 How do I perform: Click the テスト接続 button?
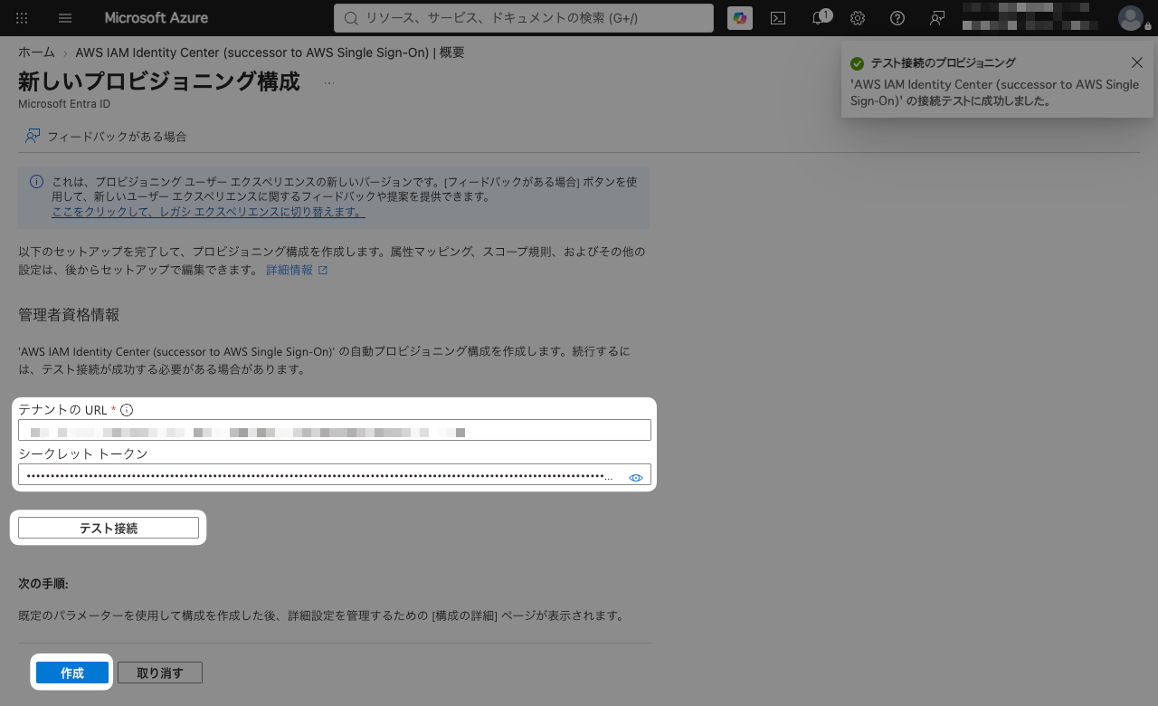click(109, 528)
